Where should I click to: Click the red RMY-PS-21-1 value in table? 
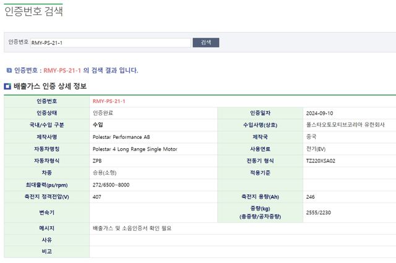(109, 101)
